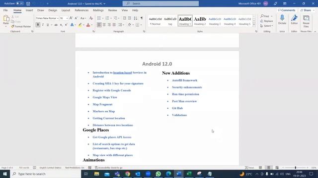Image resolution: width=318 pixels, height=178 pixels.
Task: Toggle align left button
Action: [99, 25]
